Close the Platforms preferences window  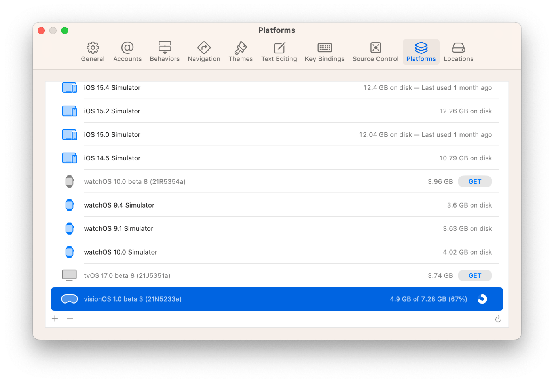pyautogui.click(x=41, y=30)
